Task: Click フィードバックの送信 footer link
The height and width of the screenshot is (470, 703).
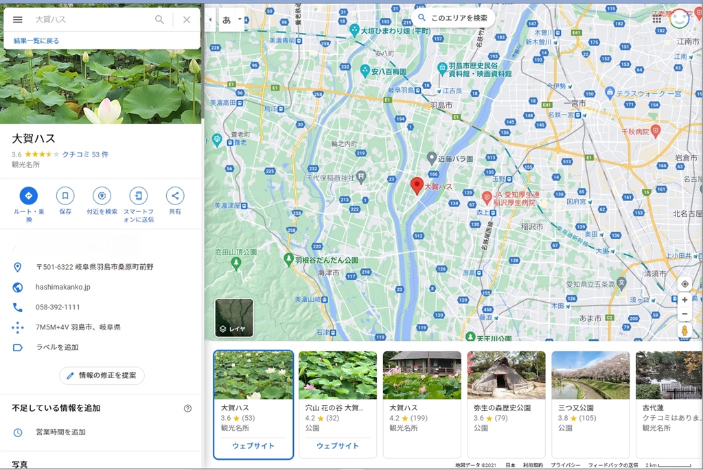Action: [x=613, y=465]
